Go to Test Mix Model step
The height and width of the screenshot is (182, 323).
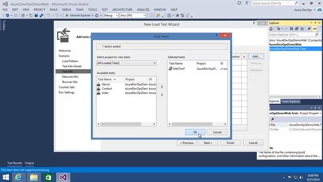(x=72, y=66)
